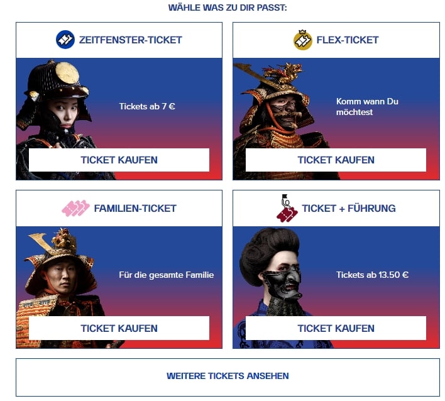Buy the Ticket + Führung via Ticket Kaufen
The image size is (445, 401).
(336, 328)
